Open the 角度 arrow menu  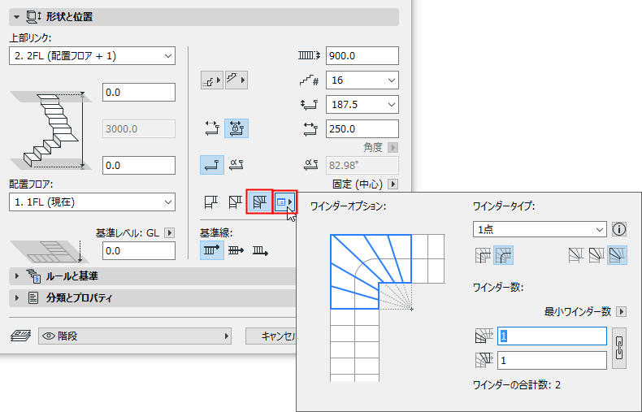point(393,147)
